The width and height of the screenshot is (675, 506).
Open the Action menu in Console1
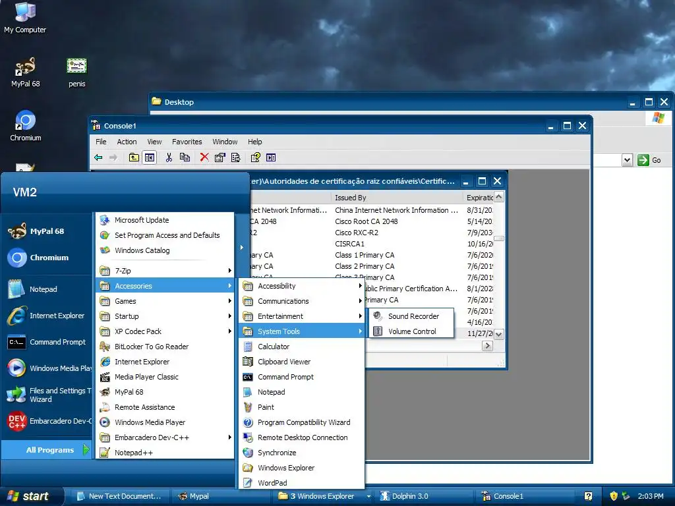click(127, 142)
